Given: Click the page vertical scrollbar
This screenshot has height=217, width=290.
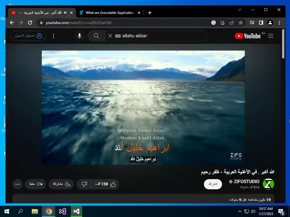Looking at the screenshot, I should [283, 44].
